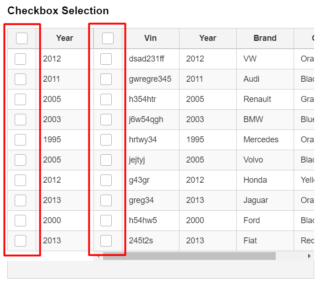Select the checkbox for the h354htr row

(106, 99)
